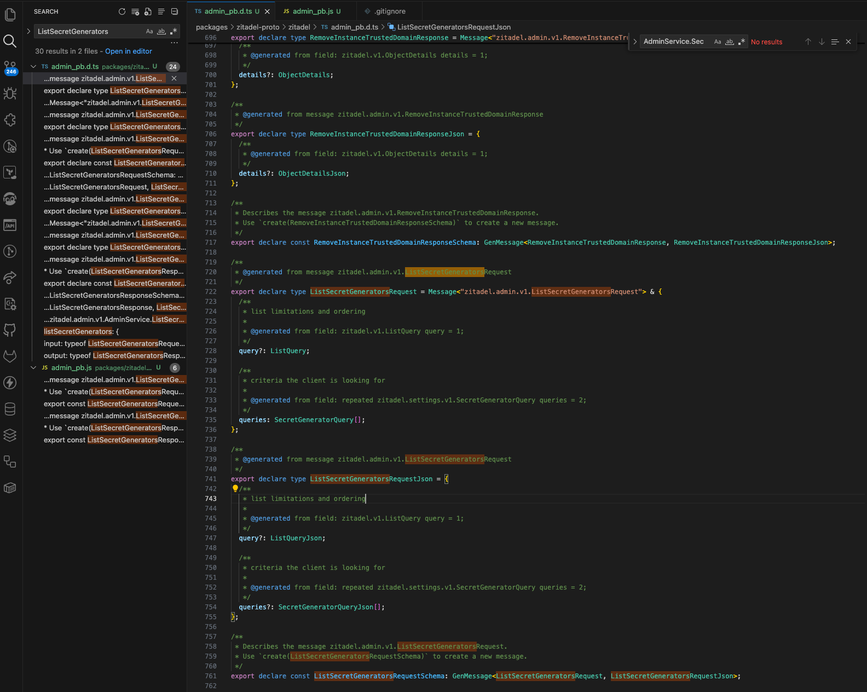867x692 pixels.
Task: Toggle Use Regular Expression in sidebar search box
Action: 174,31
